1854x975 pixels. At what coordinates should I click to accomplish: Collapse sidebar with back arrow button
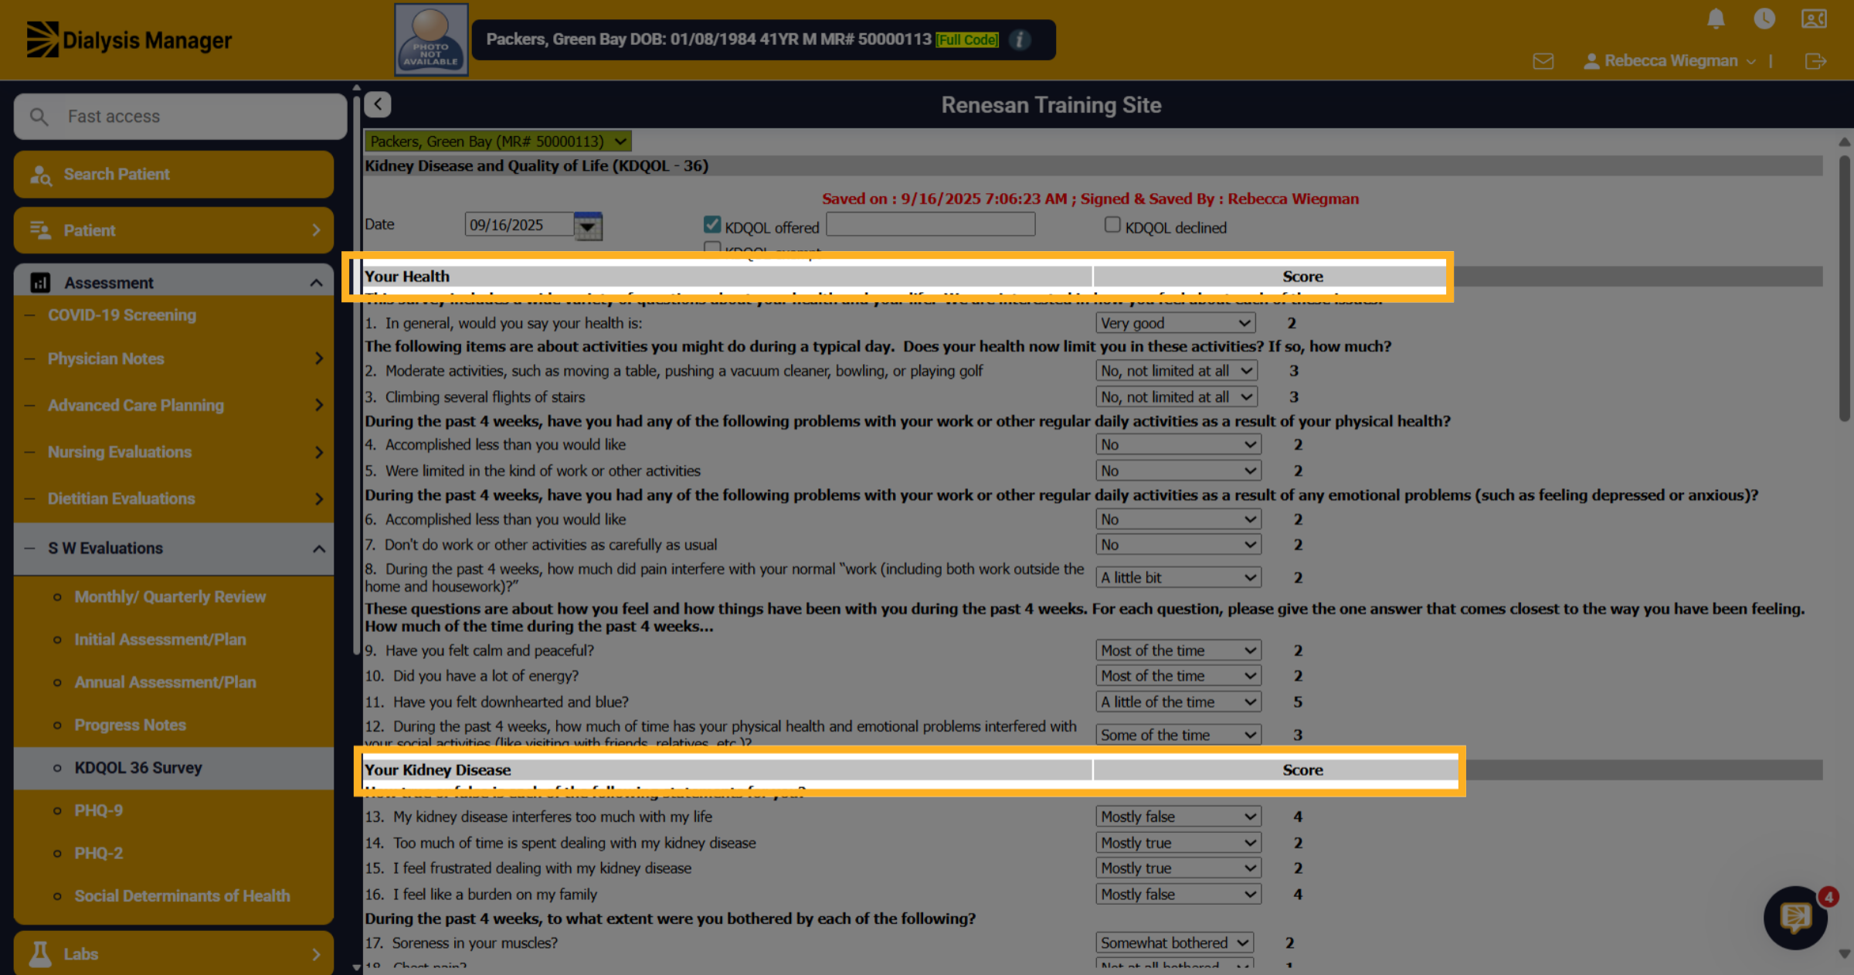pos(378,104)
